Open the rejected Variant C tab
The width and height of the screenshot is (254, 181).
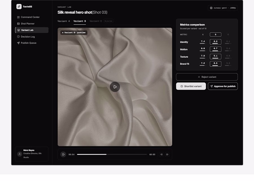(96, 21)
